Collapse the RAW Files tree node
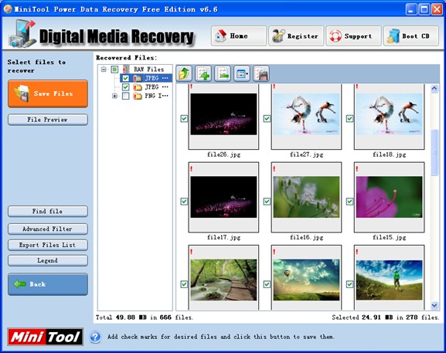The height and width of the screenshot is (353, 446). click(104, 70)
